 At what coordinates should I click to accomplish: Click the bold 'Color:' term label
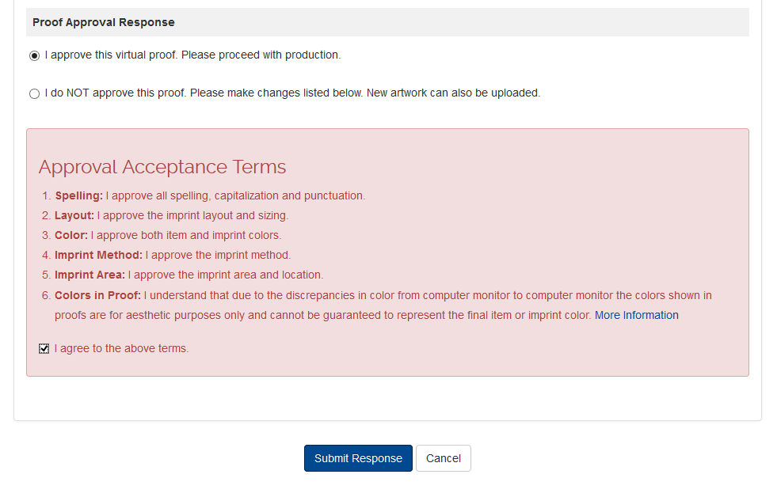(71, 235)
